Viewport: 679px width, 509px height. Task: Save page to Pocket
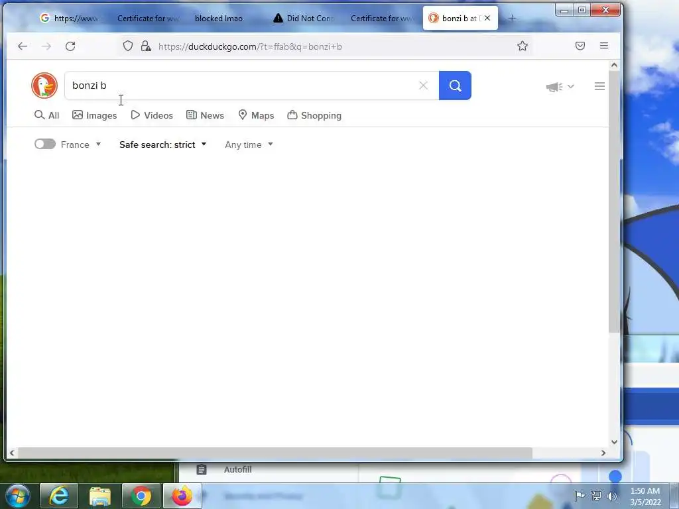[580, 46]
